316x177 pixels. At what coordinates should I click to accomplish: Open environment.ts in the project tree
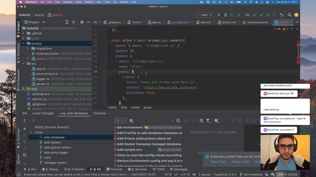coord(47,74)
